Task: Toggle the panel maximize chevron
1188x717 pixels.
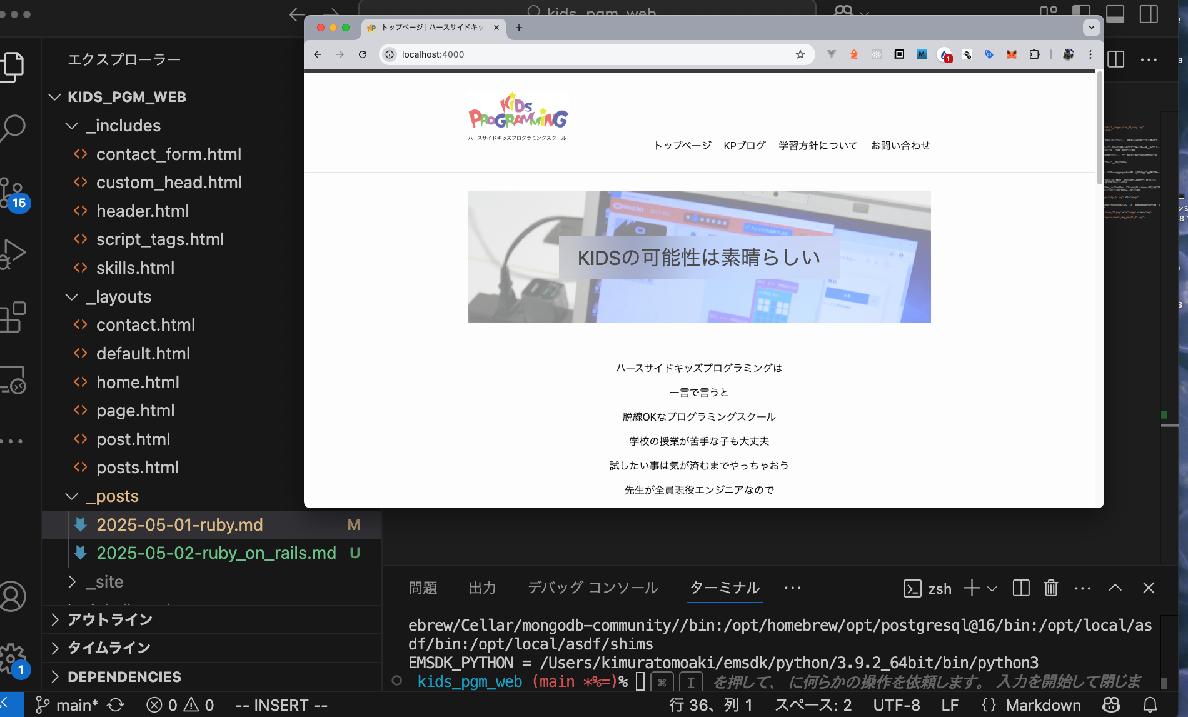Action: point(1115,588)
